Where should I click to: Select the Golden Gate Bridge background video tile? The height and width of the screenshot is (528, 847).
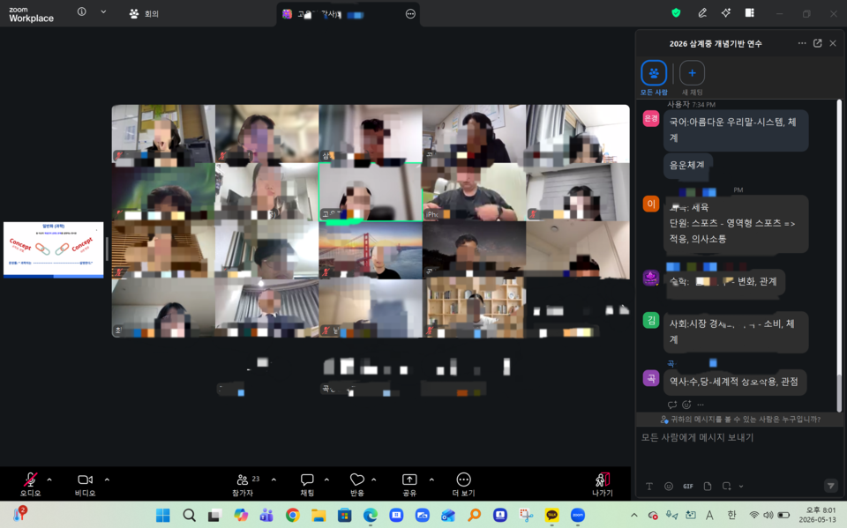tap(371, 250)
